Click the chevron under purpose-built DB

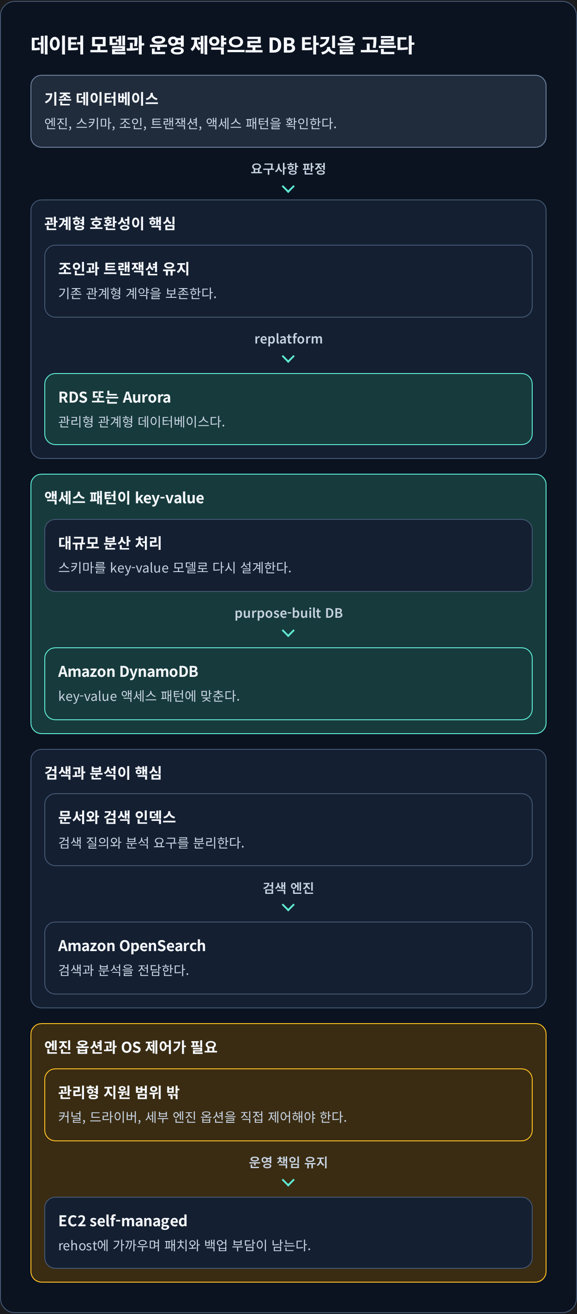click(288, 633)
